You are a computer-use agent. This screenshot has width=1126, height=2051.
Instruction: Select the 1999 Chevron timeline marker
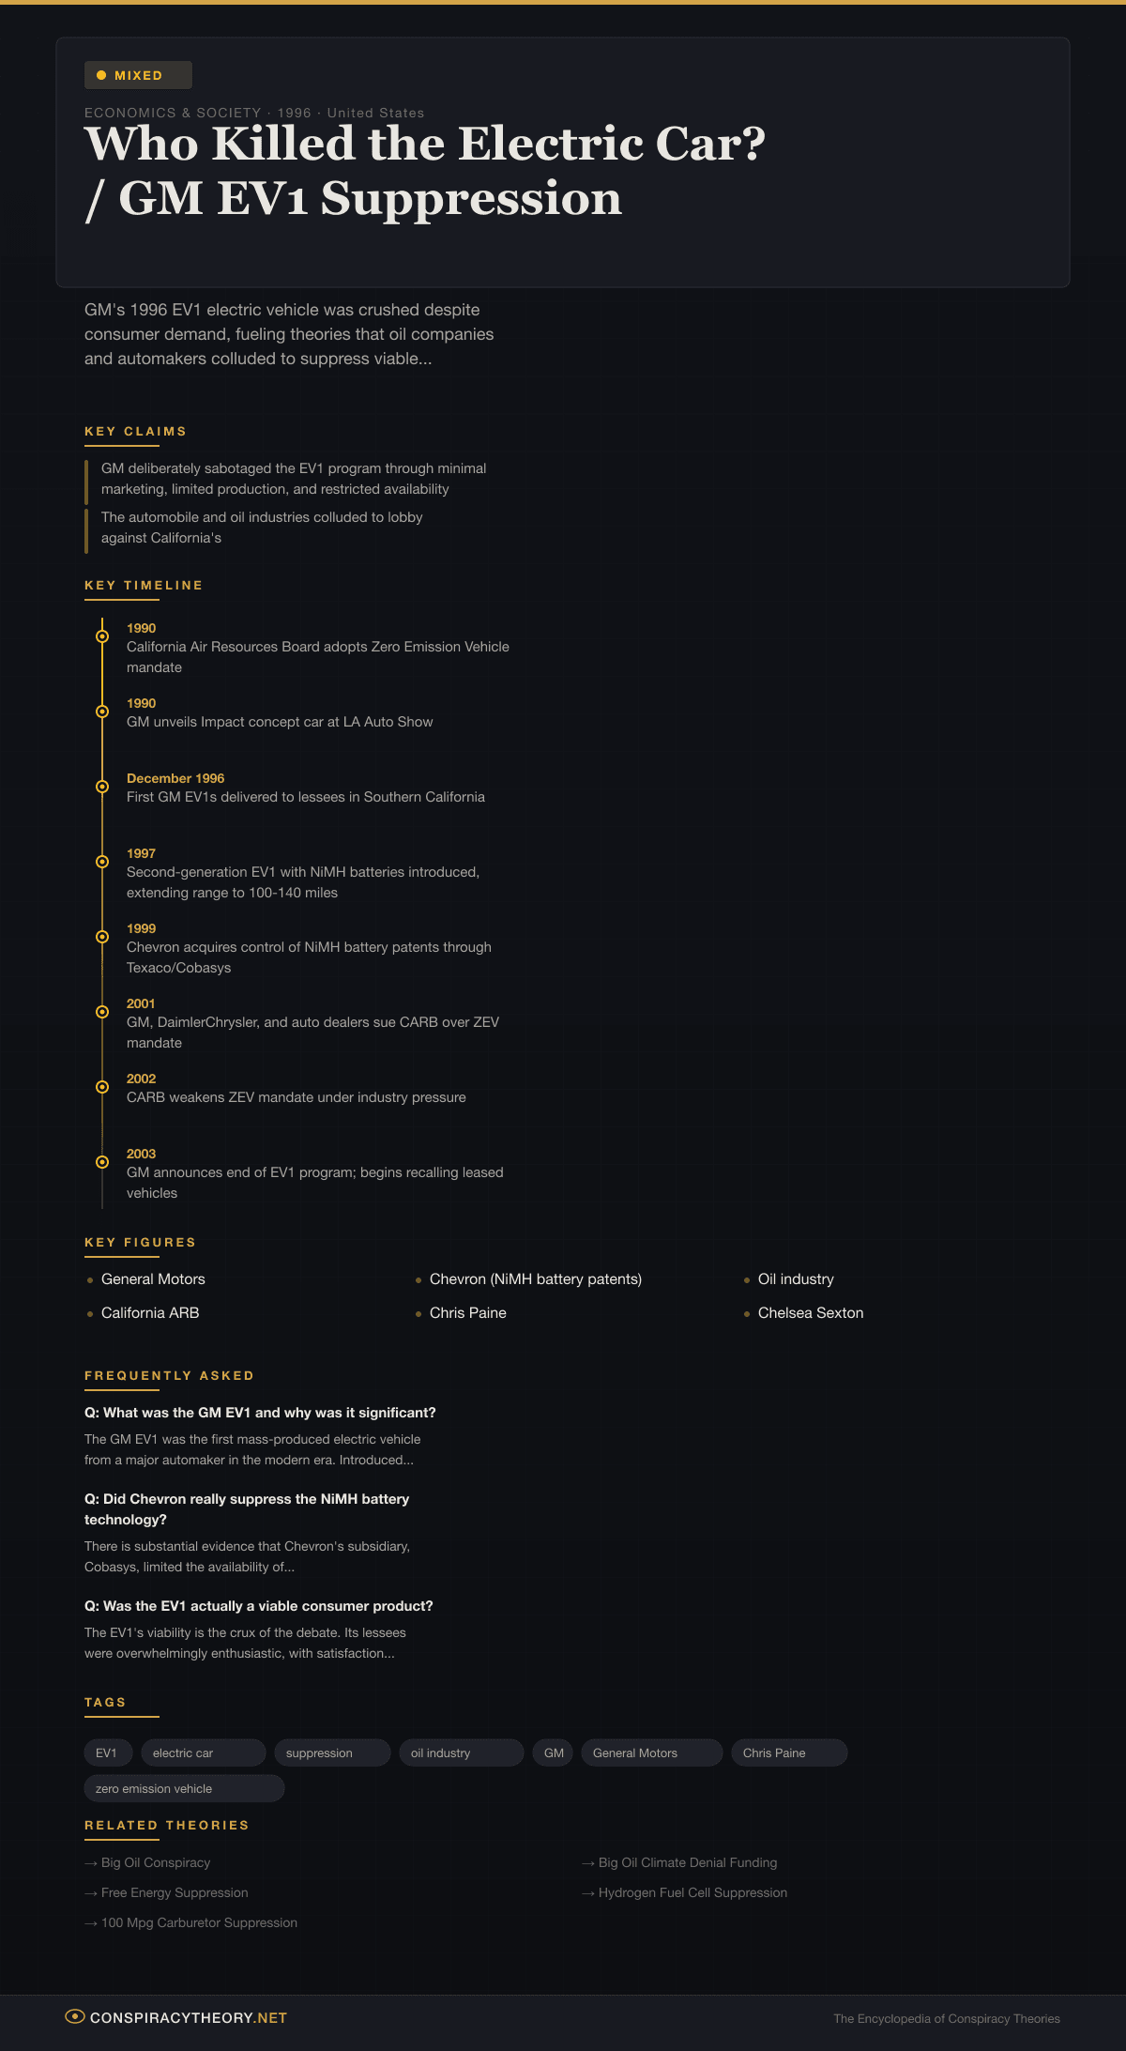tap(102, 937)
